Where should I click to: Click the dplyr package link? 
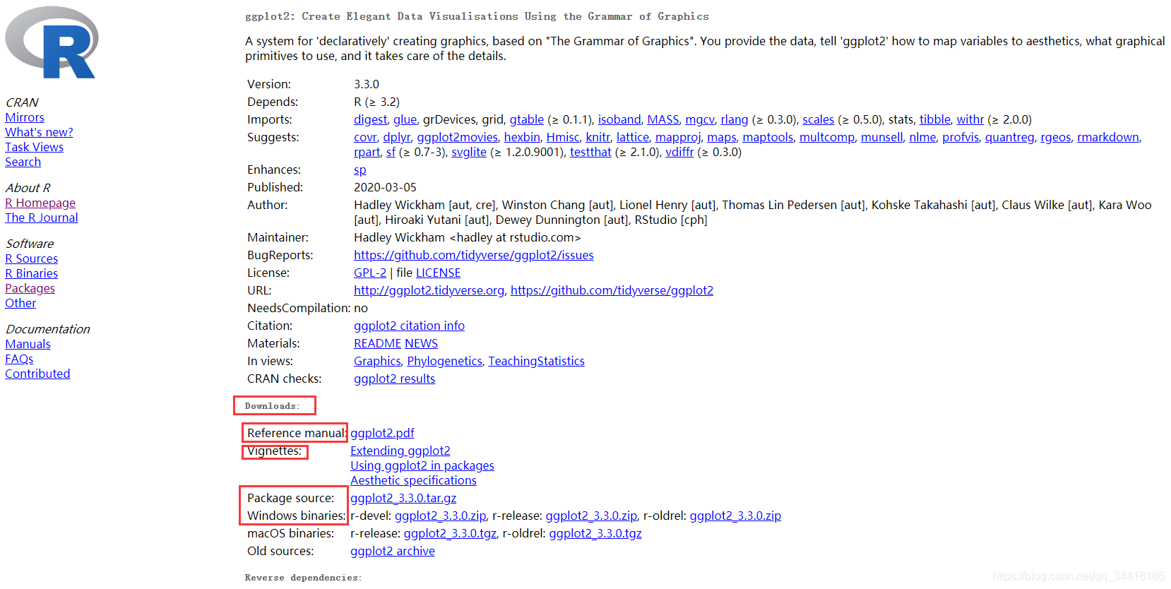[397, 137]
